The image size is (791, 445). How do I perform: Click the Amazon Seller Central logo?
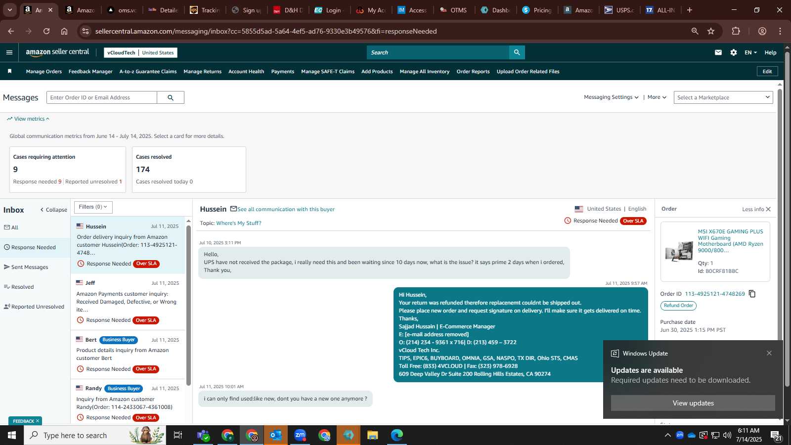[x=57, y=52]
